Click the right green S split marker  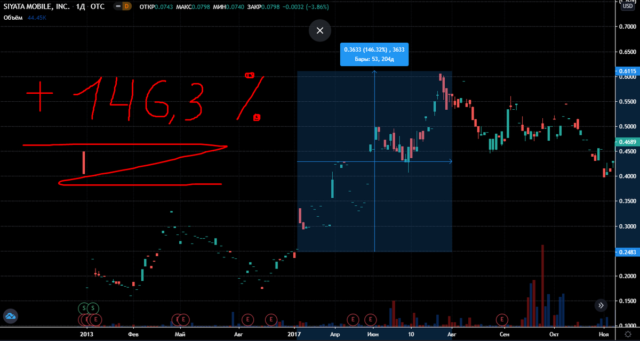(93, 308)
